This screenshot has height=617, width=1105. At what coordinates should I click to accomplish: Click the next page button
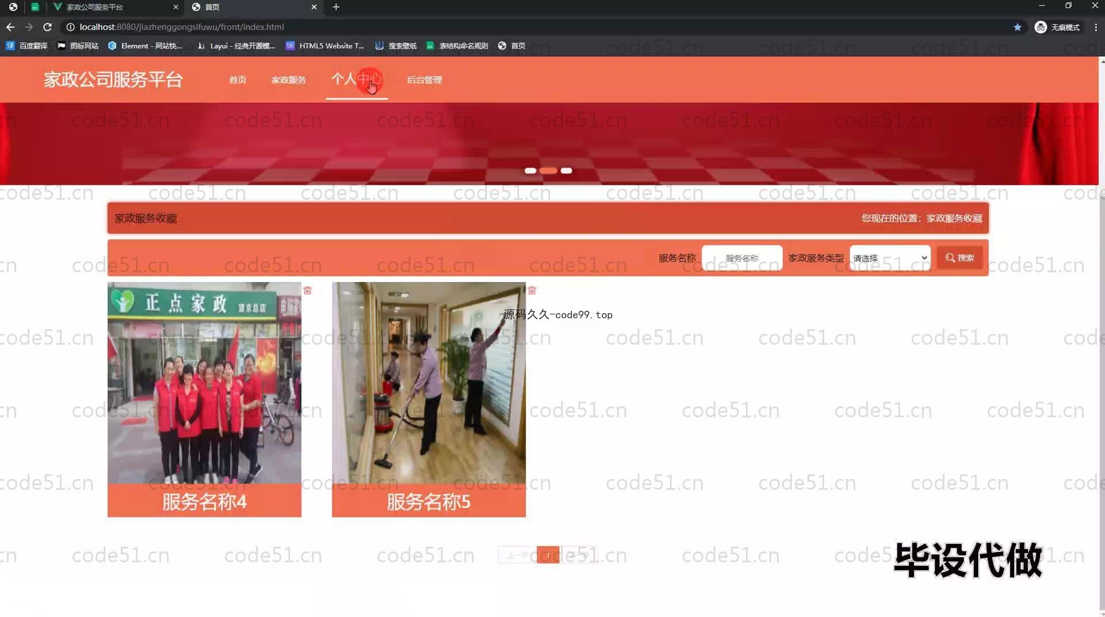(x=579, y=555)
